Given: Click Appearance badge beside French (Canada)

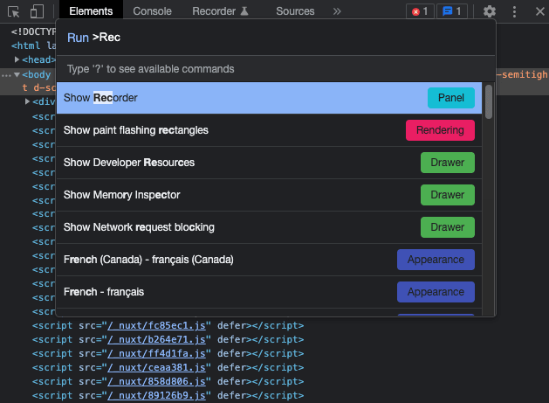Looking at the screenshot, I should click(436, 260).
